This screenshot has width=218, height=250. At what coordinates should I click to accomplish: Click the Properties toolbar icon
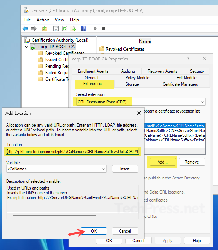click(x=56, y=29)
